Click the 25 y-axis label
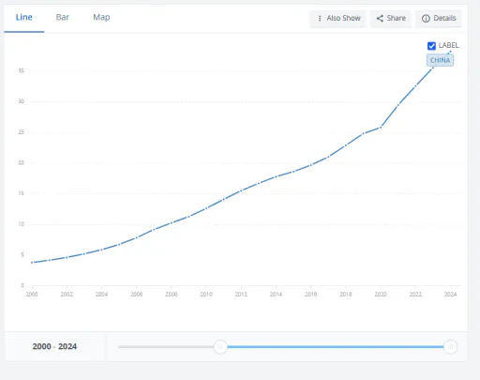 tap(21, 132)
